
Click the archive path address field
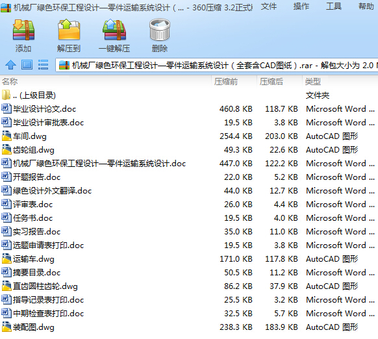[x=217, y=65]
